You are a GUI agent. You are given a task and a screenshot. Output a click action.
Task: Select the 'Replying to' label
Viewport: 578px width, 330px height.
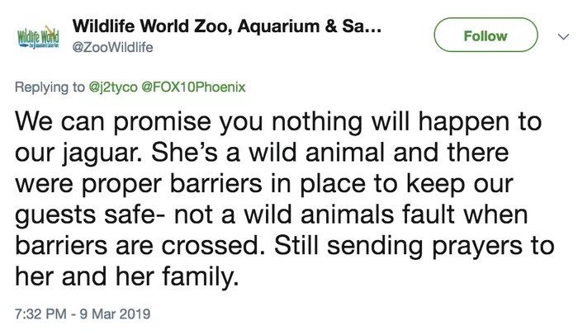pyautogui.click(x=50, y=87)
